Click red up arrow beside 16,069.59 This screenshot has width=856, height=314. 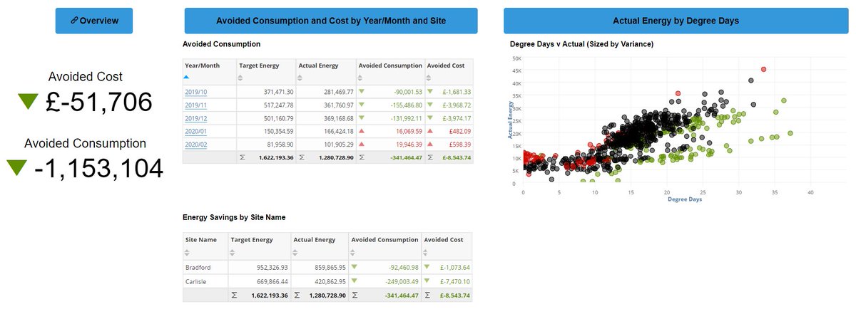362,130
